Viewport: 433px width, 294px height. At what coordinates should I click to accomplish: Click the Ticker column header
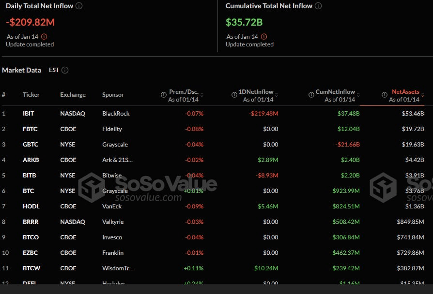31,95
